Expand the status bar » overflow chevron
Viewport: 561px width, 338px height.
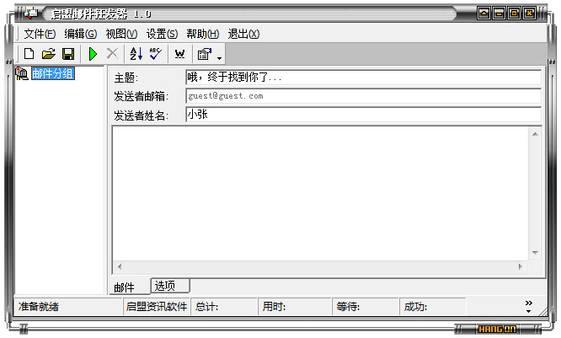528,307
